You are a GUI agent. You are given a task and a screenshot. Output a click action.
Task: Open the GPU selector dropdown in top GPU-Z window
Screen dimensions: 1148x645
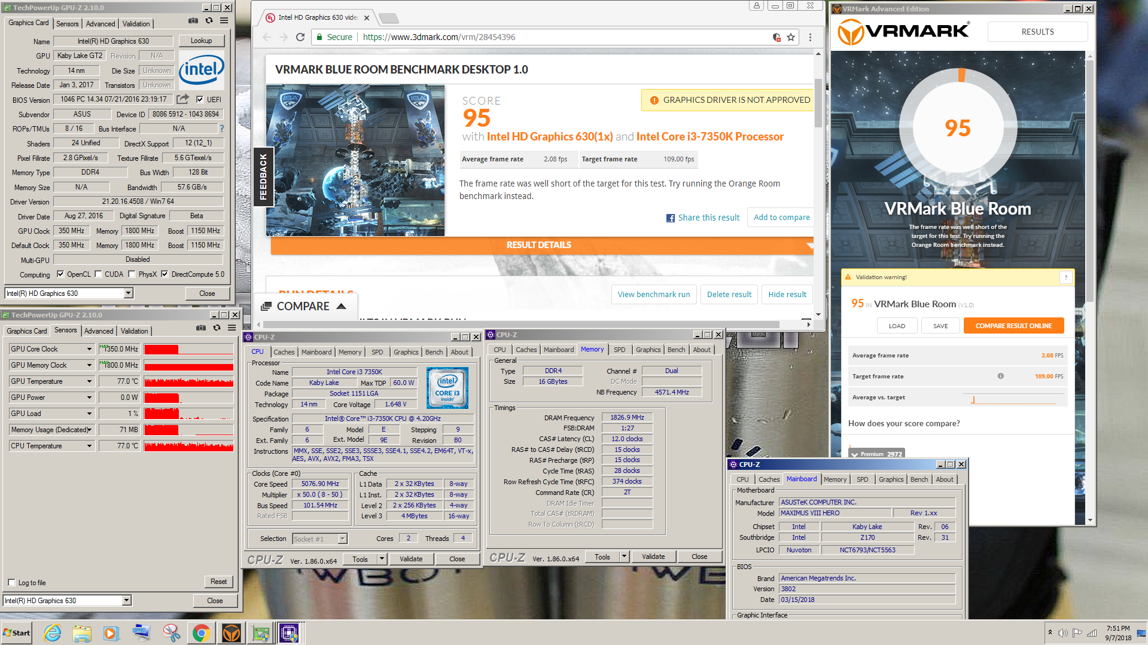click(x=128, y=294)
